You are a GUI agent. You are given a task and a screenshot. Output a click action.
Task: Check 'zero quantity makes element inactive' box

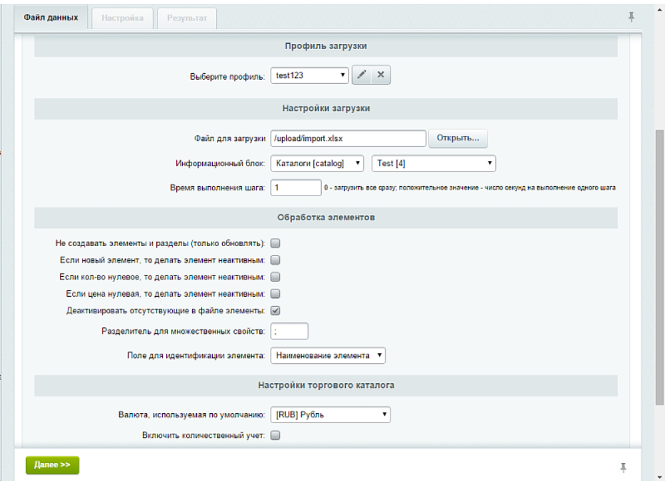coord(275,277)
